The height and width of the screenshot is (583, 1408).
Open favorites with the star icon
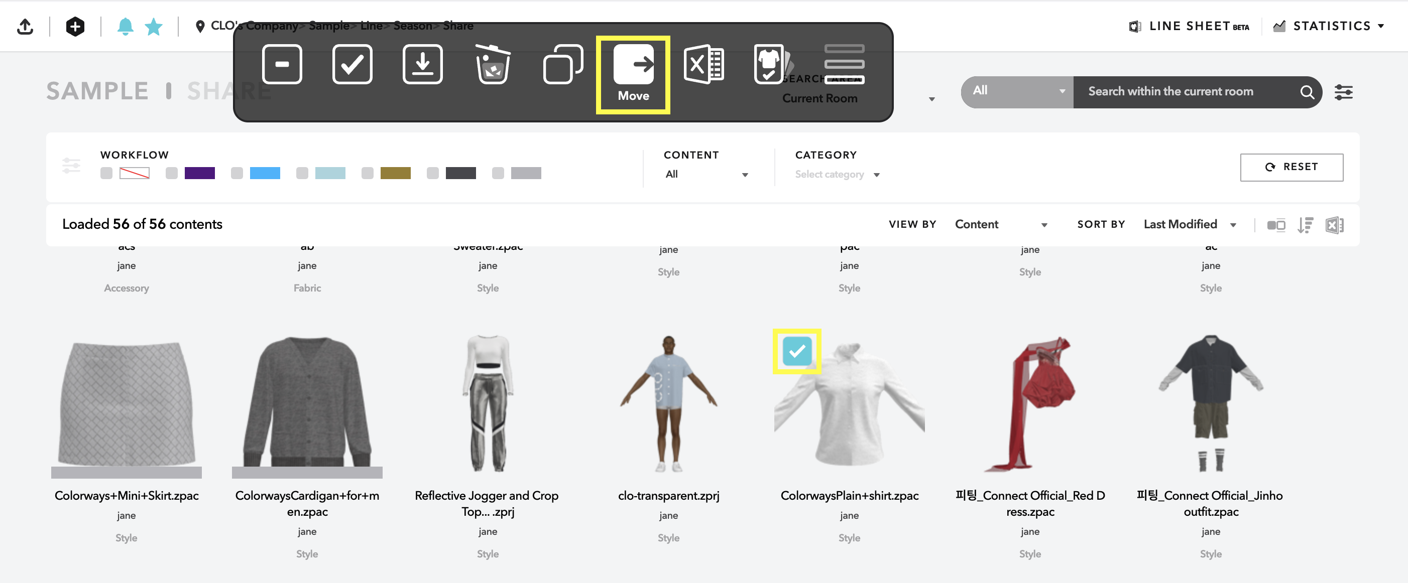point(154,26)
